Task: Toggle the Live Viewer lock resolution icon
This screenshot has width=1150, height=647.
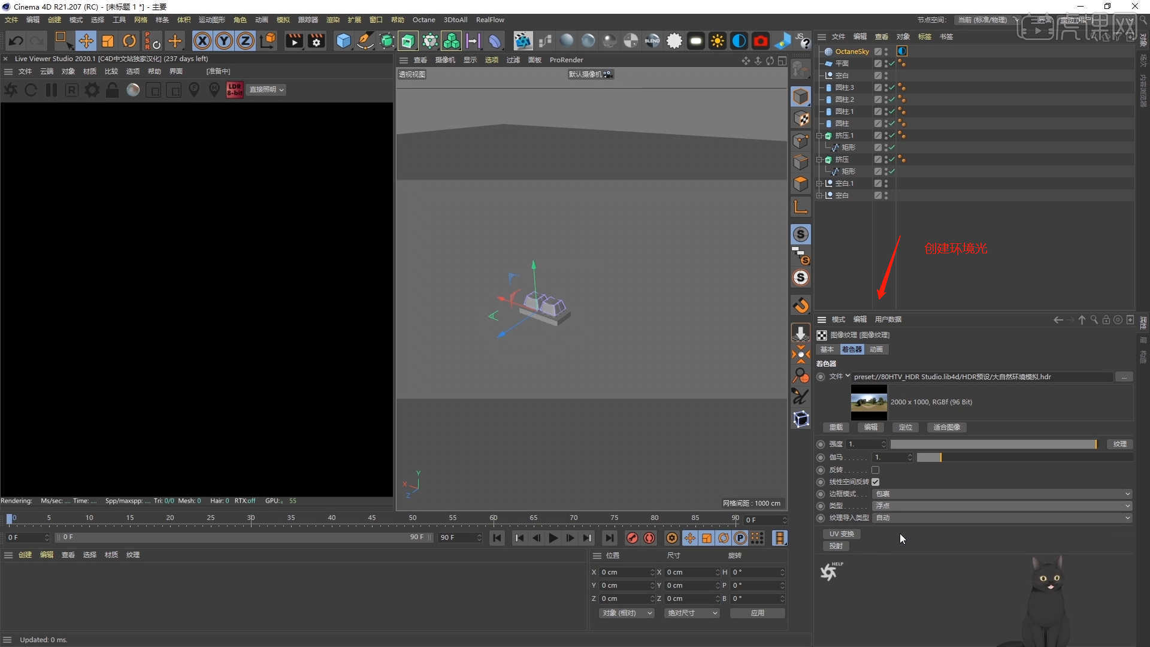Action: (x=113, y=90)
